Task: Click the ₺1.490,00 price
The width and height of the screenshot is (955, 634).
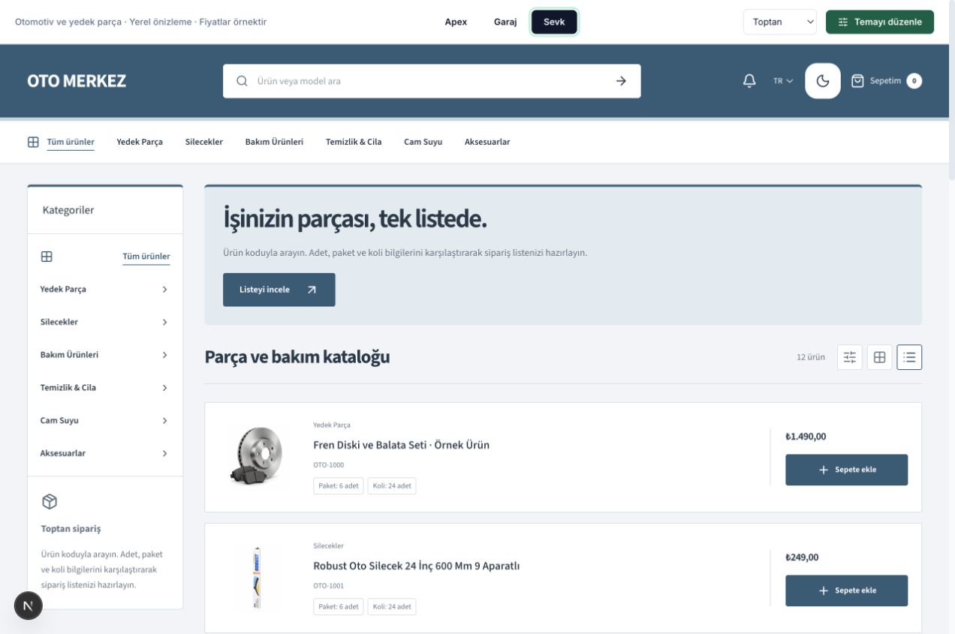Action: 806,437
